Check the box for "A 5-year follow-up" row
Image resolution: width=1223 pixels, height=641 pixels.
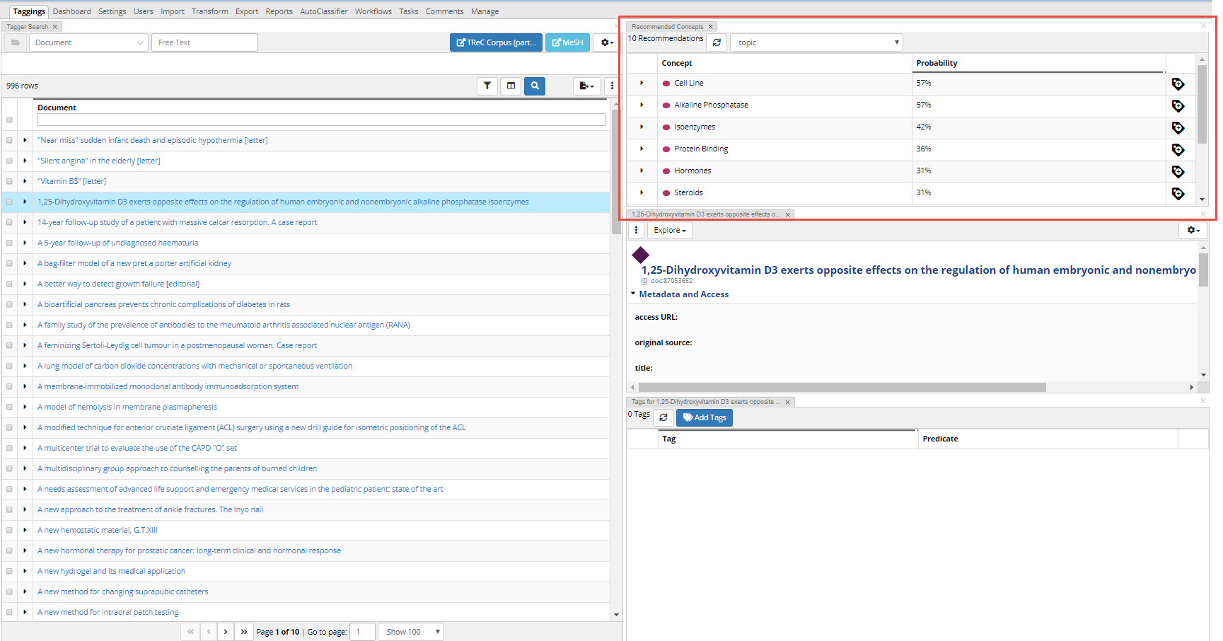(10, 243)
